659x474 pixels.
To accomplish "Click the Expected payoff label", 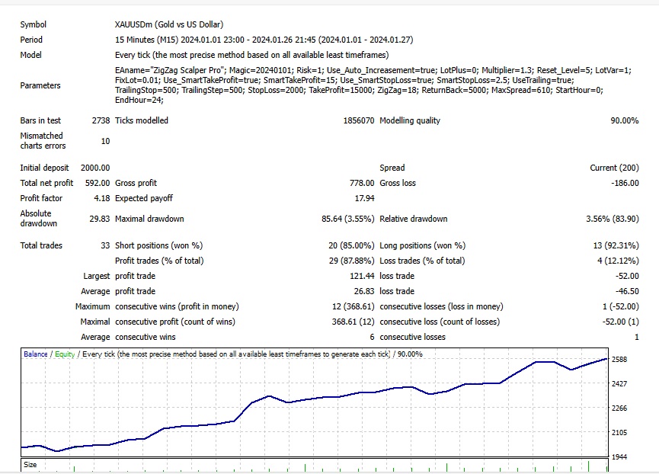I will click(144, 198).
